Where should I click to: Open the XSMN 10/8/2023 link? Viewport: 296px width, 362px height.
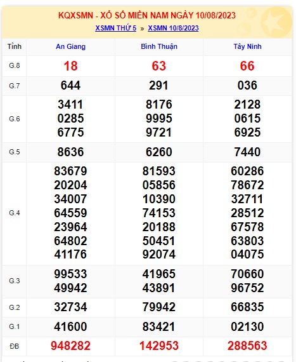pos(173,28)
